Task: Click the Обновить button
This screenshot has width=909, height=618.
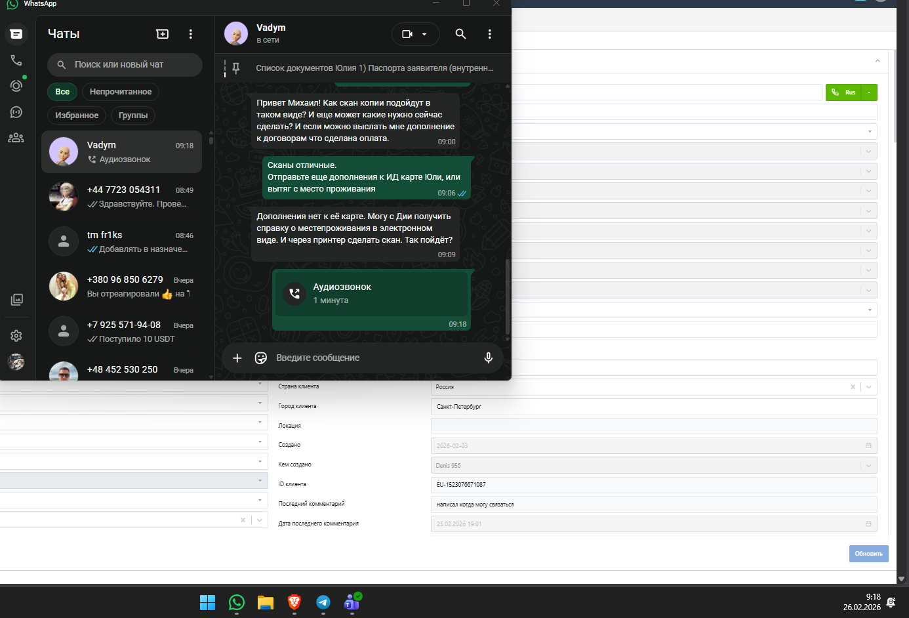Action: tap(869, 554)
